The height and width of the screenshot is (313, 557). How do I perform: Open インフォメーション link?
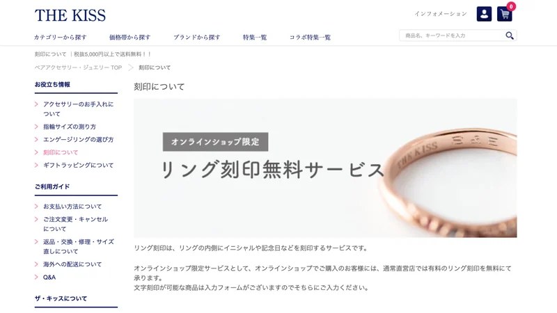pyautogui.click(x=441, y=14)
